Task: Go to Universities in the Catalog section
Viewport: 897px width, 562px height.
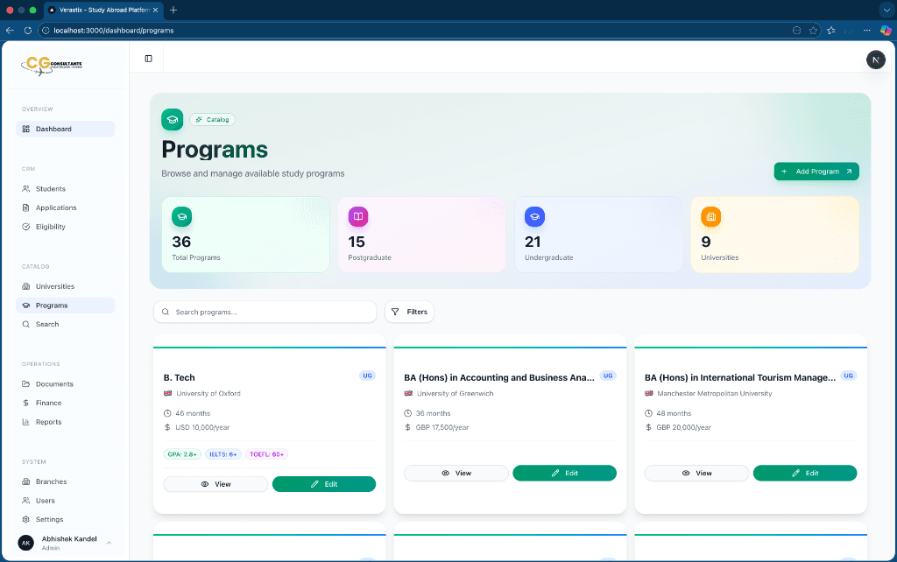Action: pos(54,286)
